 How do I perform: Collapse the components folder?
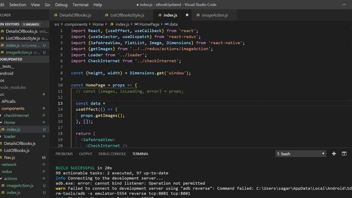[24, 108]
